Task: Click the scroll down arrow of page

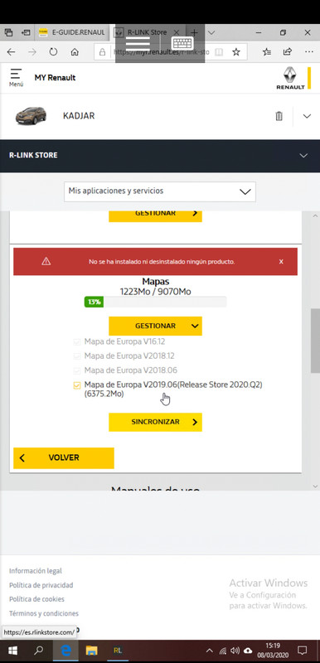Action: [315, 486]
